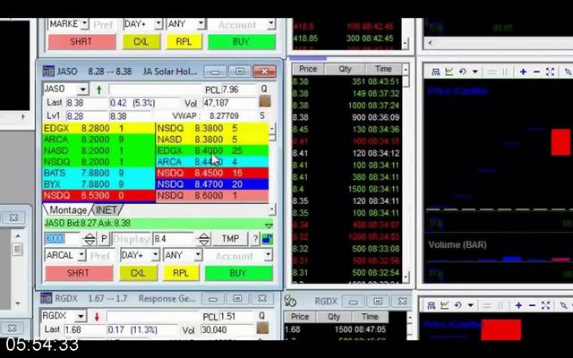Click green up arrow next to JASO symbol

point(99,89)
